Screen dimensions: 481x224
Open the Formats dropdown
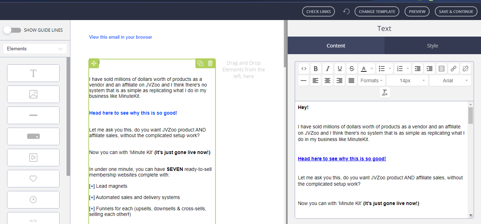tap(372, 81)
